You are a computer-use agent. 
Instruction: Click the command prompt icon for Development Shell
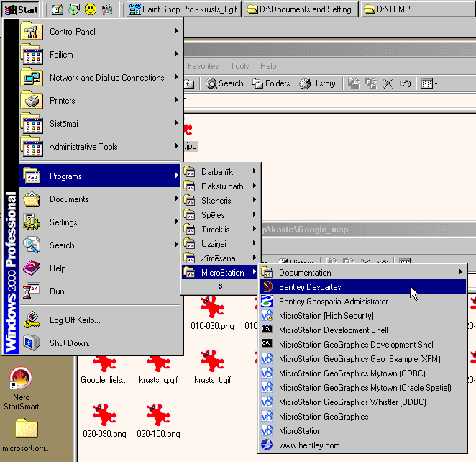(x=267, y=330)
